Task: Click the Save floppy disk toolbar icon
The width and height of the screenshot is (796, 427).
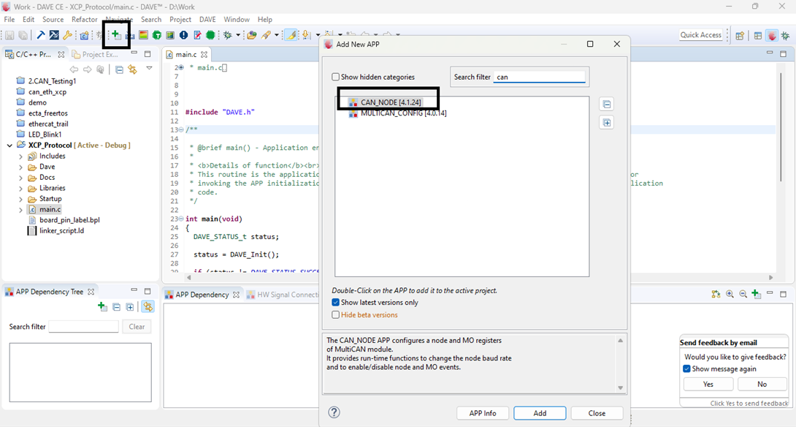Action: point(9,35)
